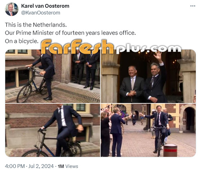The height and width of the screenshot is (171, 201).
Task: Open the Karel van Oosterom display name
Action: 45,6
